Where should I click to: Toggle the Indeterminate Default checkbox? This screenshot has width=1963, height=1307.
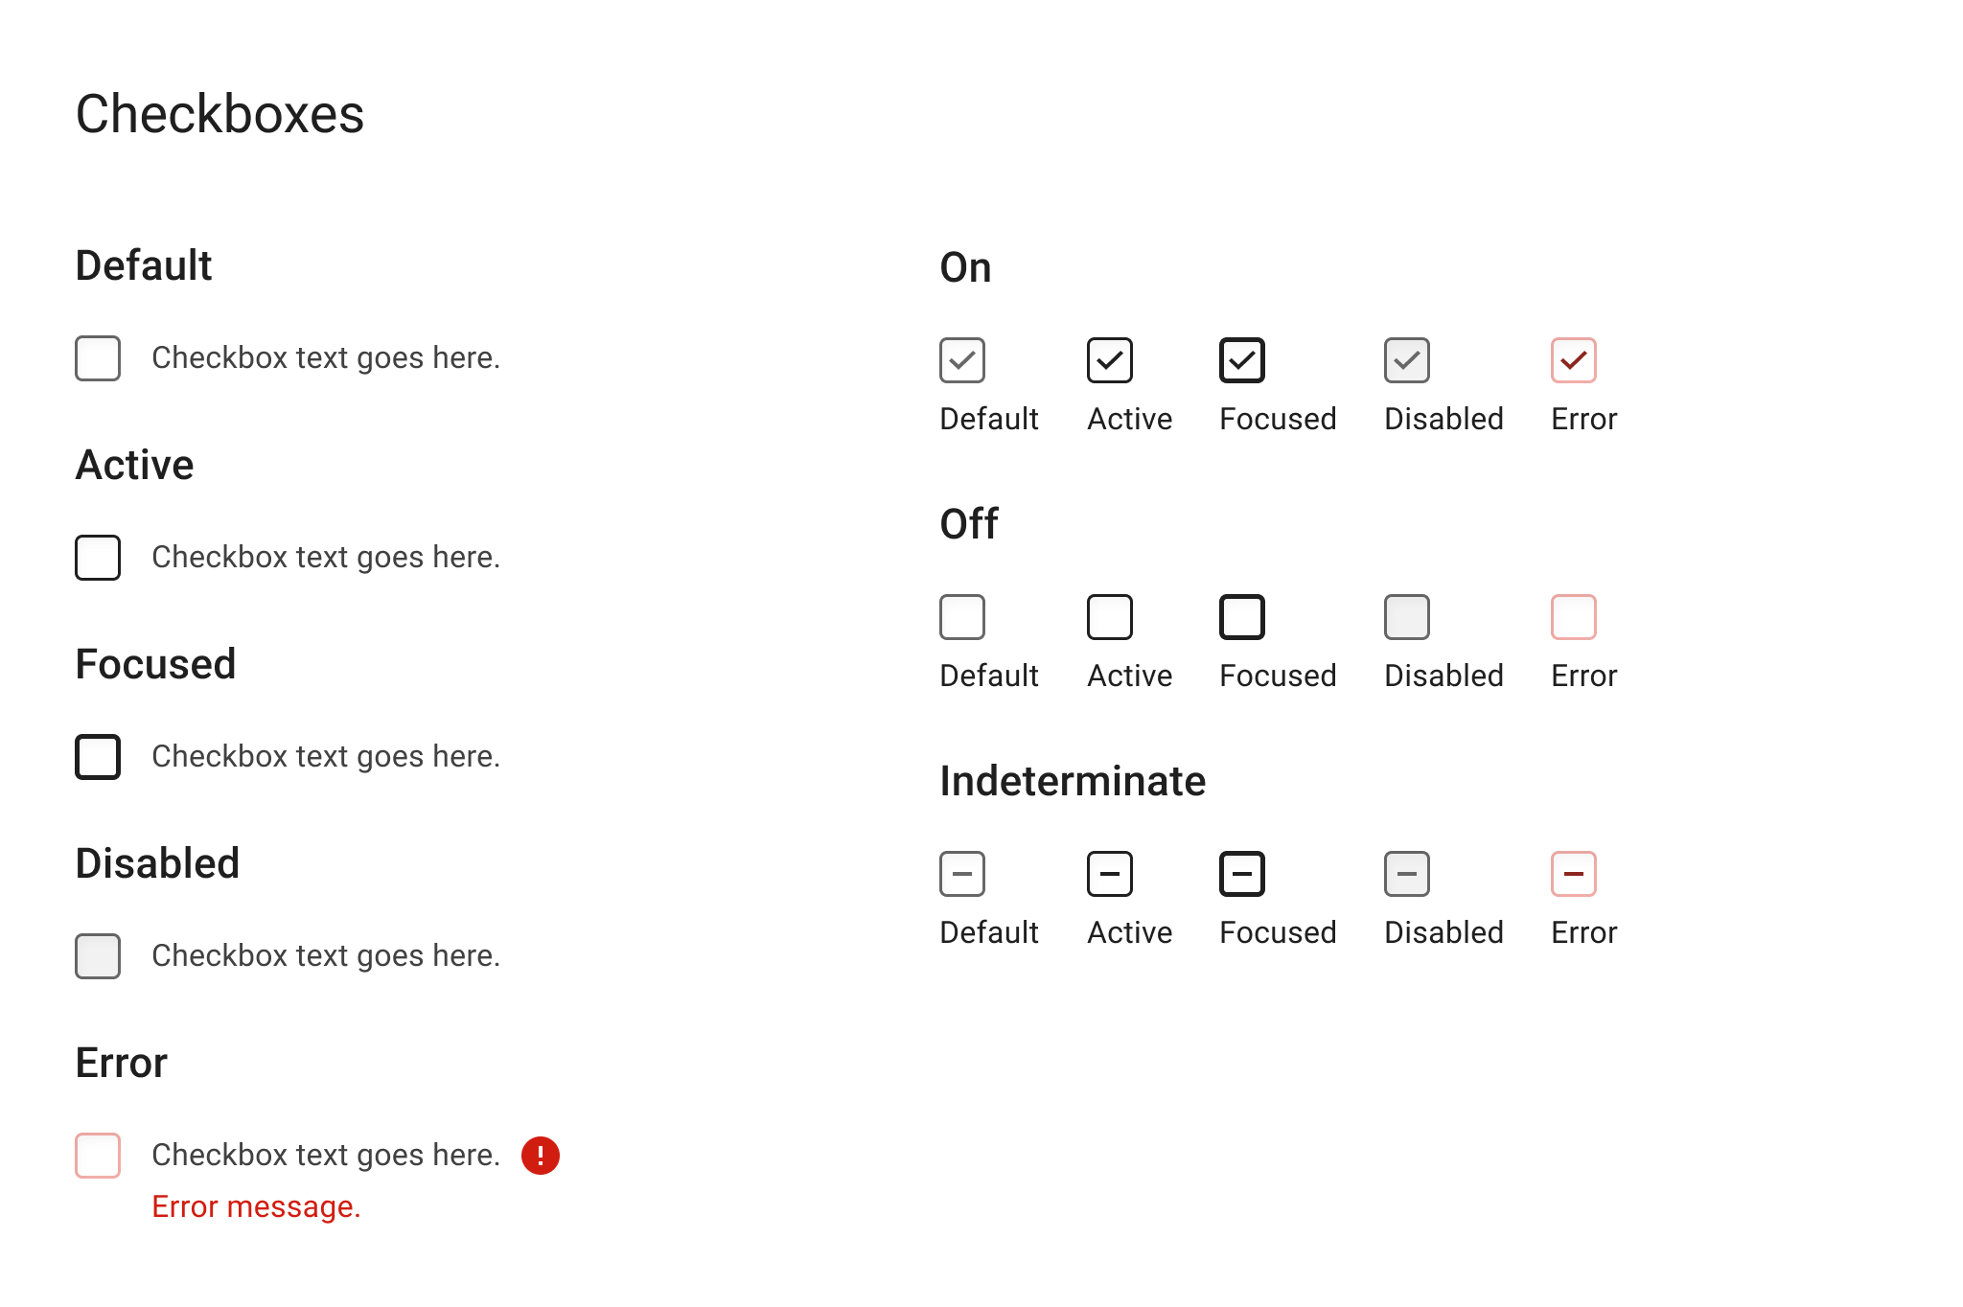tap(962, 874)
